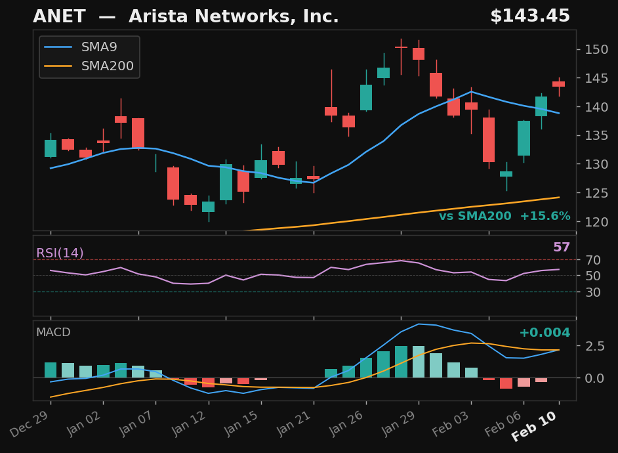Click the MACD value +0.004
Image resolution: width=618 pixels, height=453 pixels.
point(545,332)
